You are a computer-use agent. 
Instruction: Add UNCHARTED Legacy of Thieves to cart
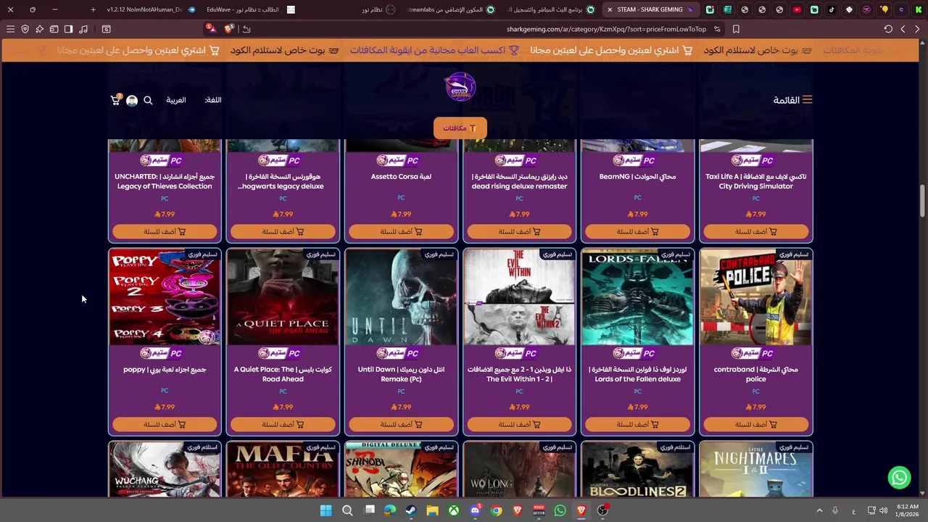165,231
